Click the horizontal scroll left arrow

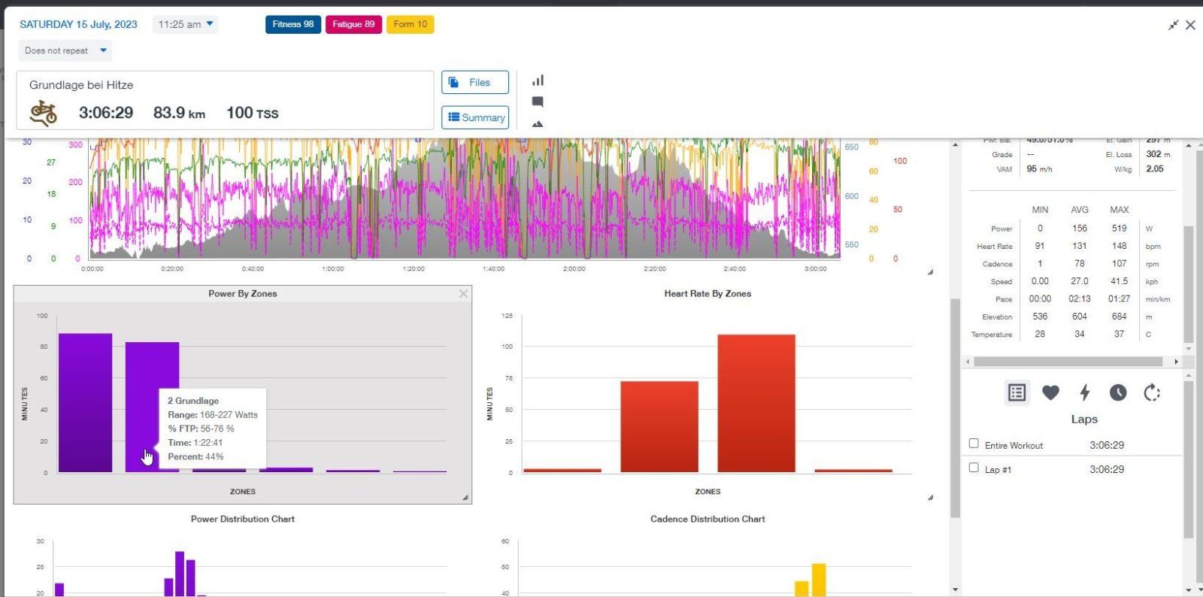click(x=968, y=362)
